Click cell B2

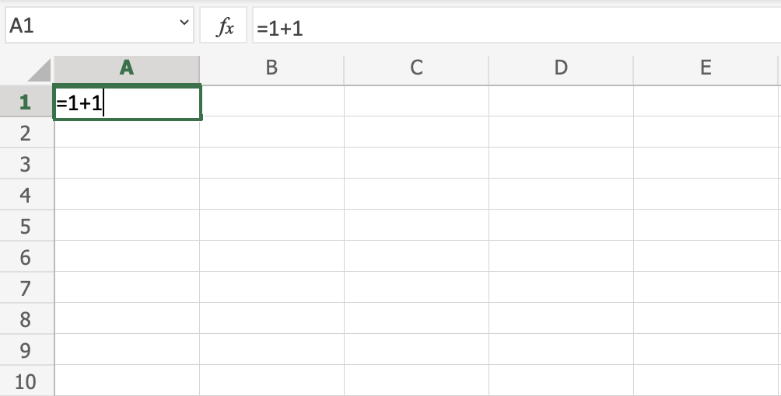pyautogui.click(x=271, y=133)
